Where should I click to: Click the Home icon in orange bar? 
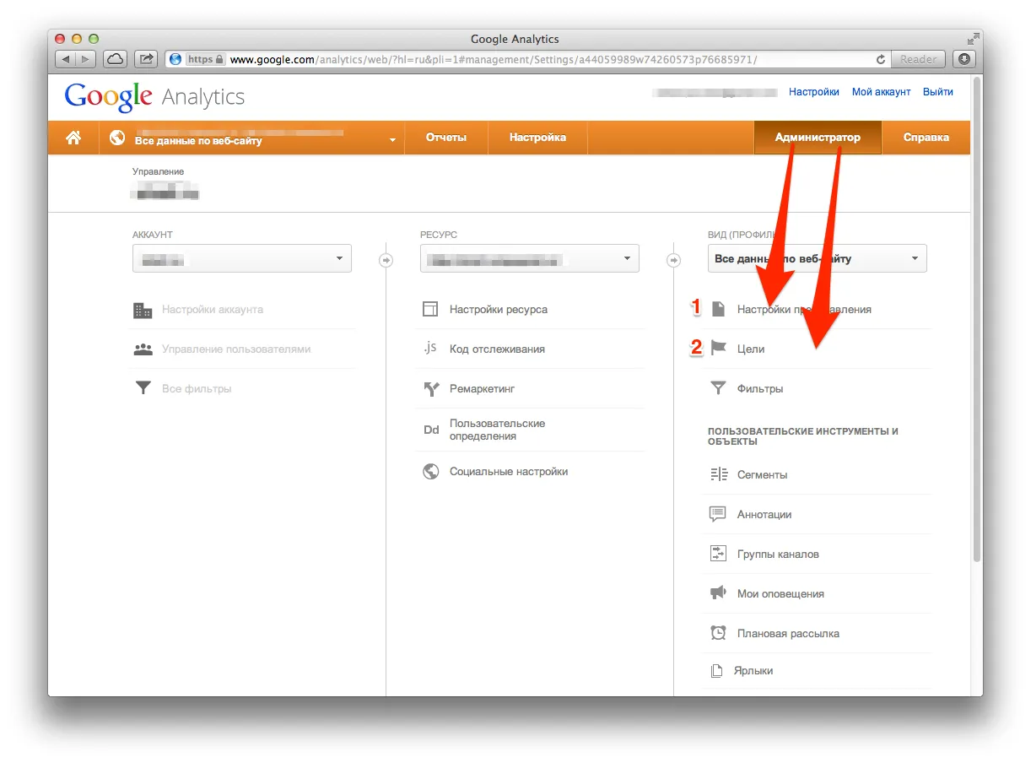pos(74,138)
